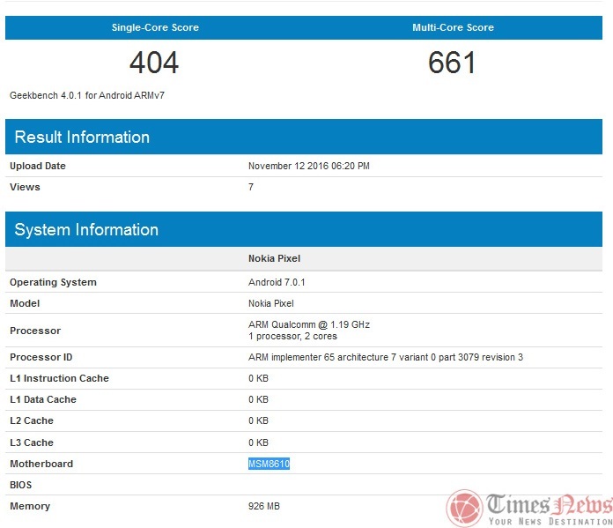Click the ARM Qualcomm 1.19 GHz processor value
Viewport: 613px width, 528px height.
[308, 324]
